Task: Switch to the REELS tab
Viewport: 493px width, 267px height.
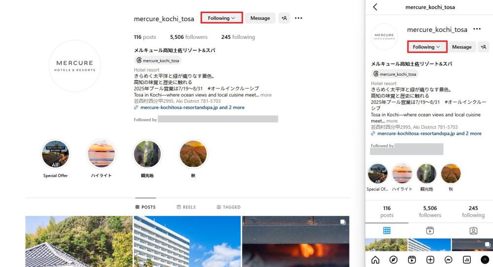Action: click(x=186, y=207)
